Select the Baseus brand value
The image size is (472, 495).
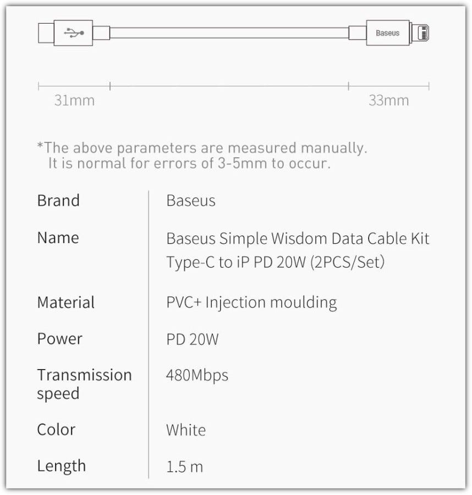pyautogui.click(x=191, y=201)
